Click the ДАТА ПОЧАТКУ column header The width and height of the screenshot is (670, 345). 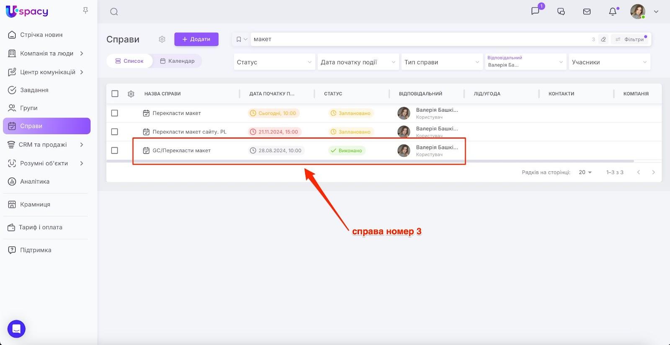[272, 94]
